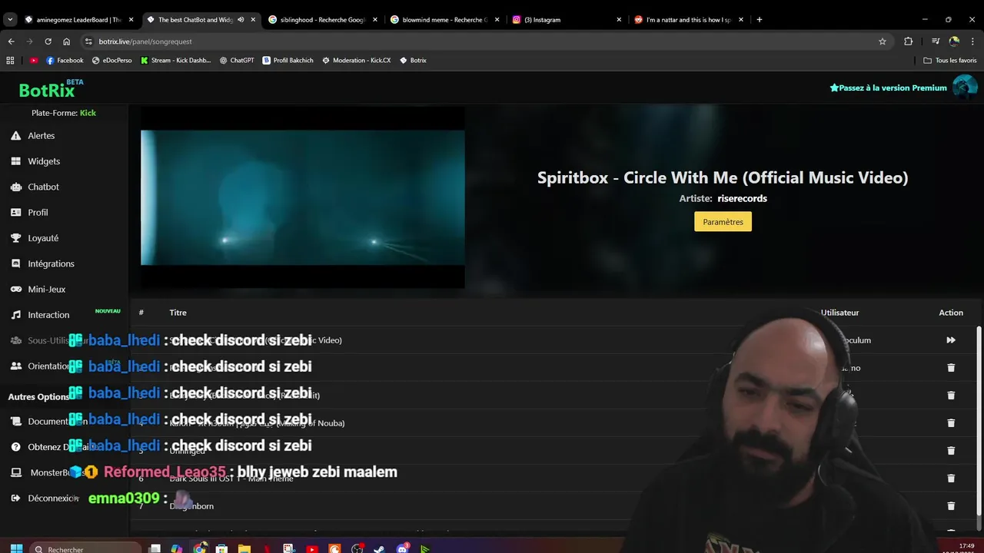984x553 pixels.
Task: Open the media controls icon in the toolbar
Action: [x=936, y=41]
